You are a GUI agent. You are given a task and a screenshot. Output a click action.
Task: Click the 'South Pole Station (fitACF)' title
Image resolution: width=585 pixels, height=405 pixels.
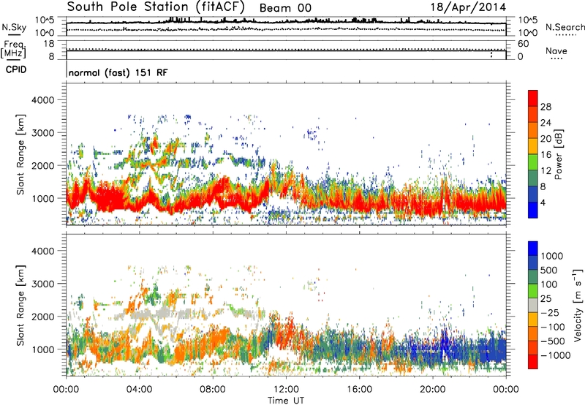coord(156,7)
